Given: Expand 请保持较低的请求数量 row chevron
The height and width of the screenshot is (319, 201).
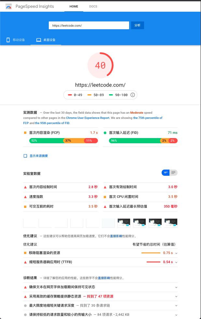Looking at the screenshot, I should tap(176, 315).
